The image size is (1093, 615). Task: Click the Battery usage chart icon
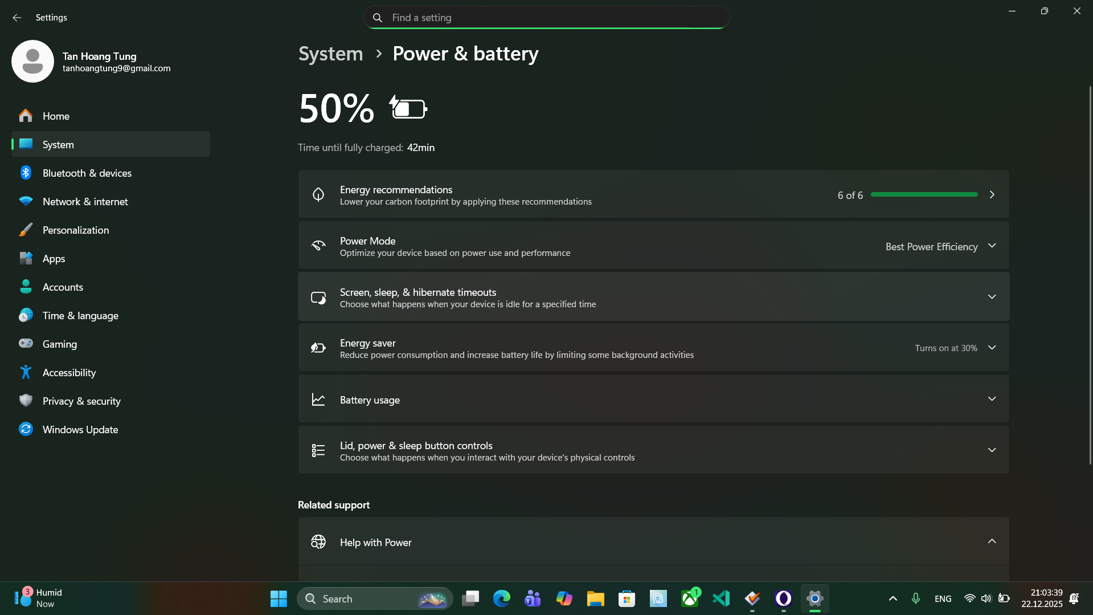[318, 400]
